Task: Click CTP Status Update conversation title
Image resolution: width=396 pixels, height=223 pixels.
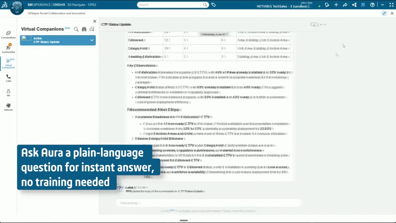Action: (x=116, y=24)
